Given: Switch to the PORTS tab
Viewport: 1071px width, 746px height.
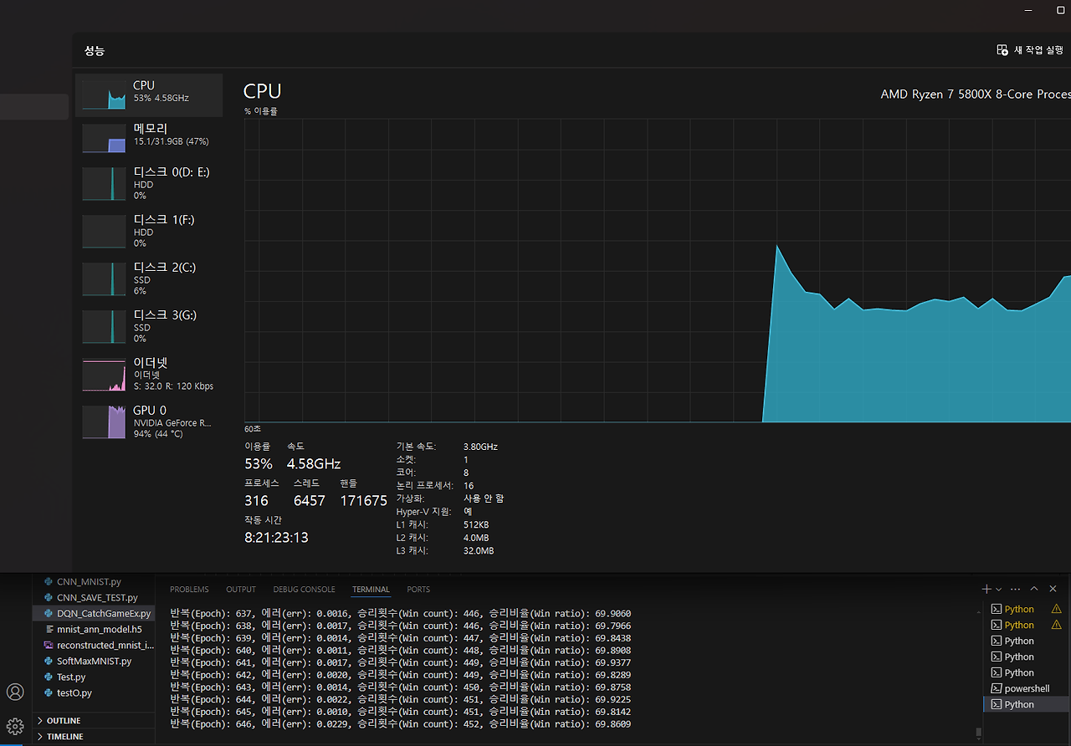Looking at the screenshot, I should pyautogui.click(x=418, y=590).
